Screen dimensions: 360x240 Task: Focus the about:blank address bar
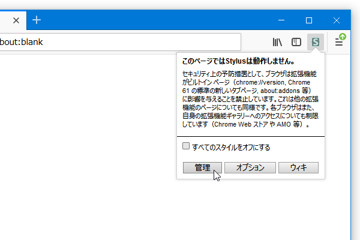click(121, 42)
